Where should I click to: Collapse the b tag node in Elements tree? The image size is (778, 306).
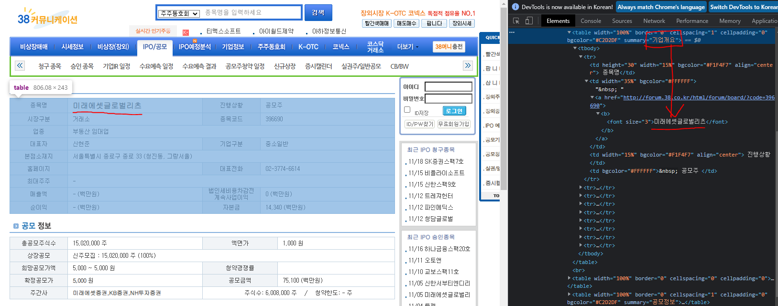pyautogui.click(x=598, y=114)
